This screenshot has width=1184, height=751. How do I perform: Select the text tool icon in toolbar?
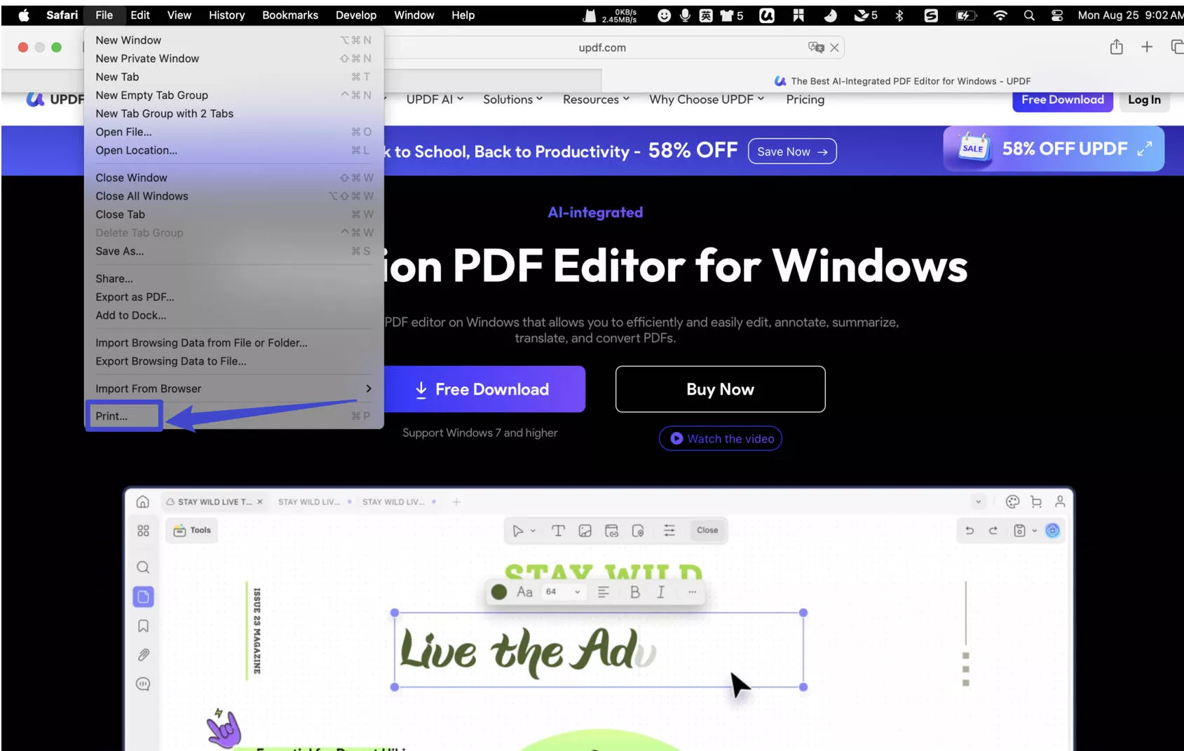(558, 530)
